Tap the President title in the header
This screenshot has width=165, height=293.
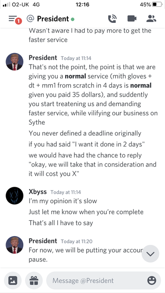[x=53, y=19]
